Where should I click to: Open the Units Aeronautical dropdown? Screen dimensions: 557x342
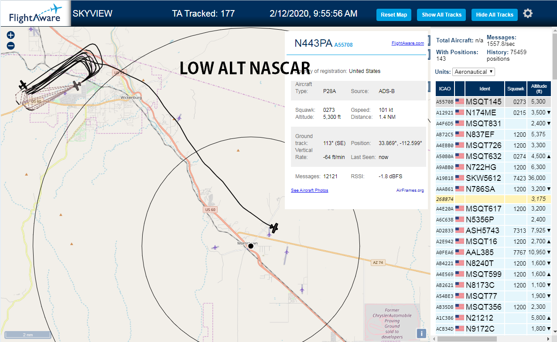(x=474, y=72)
